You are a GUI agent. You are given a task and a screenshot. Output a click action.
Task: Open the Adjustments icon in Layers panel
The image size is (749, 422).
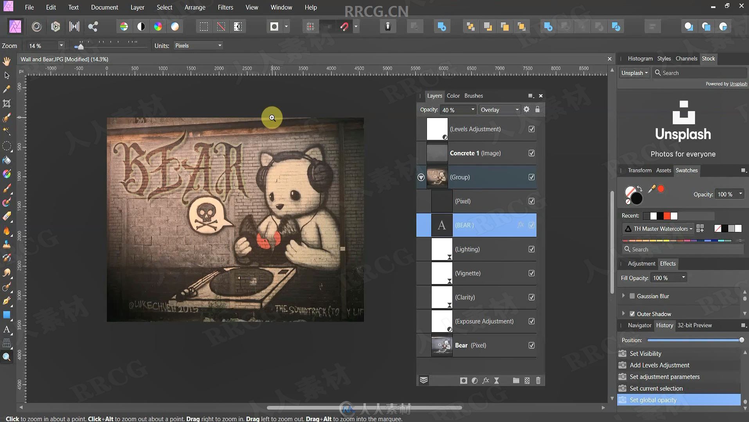475,381
